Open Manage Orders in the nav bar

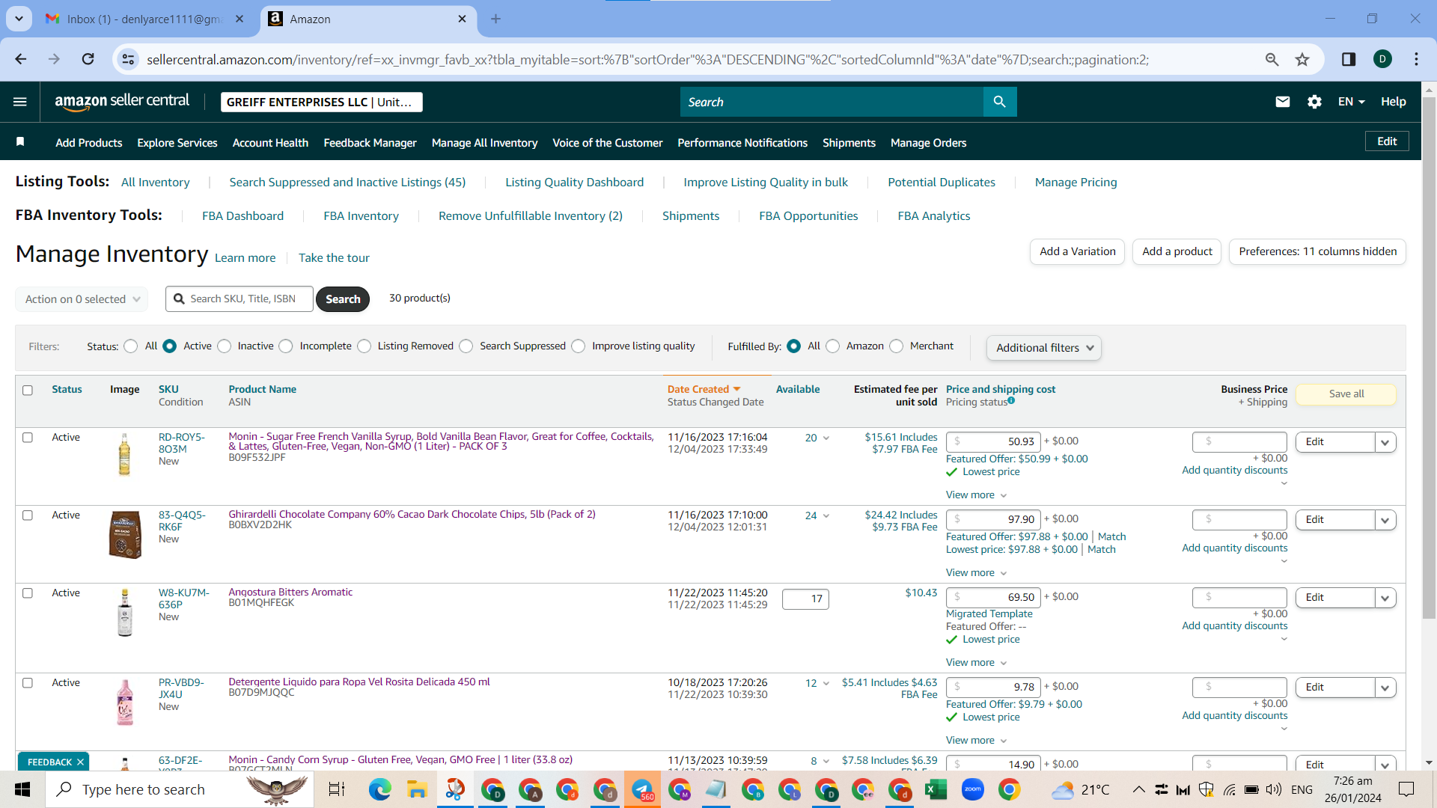[x=928, y=143]
